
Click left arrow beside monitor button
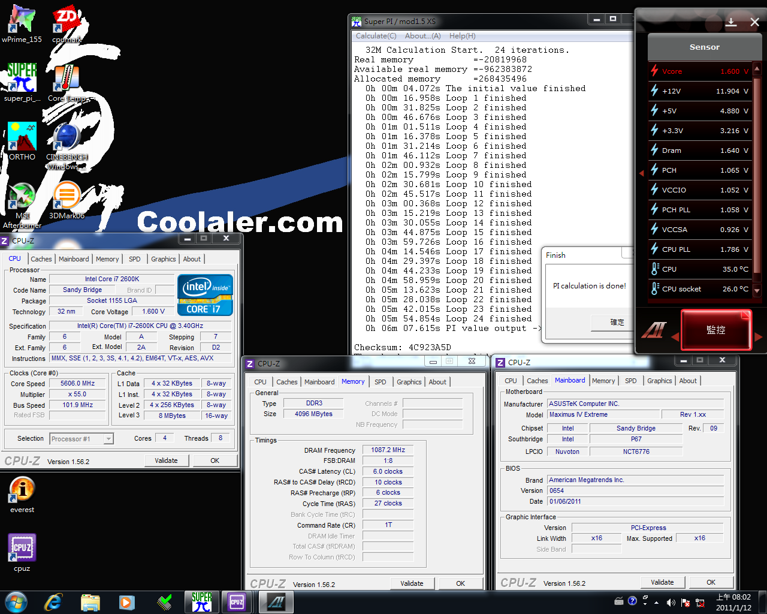click(x=675, y=338)
